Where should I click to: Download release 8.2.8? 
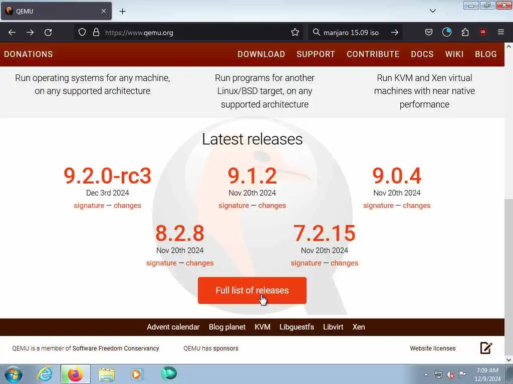(180, 233)
